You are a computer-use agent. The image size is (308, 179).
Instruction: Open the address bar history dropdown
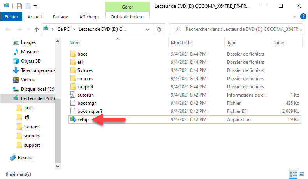(147, 30)
